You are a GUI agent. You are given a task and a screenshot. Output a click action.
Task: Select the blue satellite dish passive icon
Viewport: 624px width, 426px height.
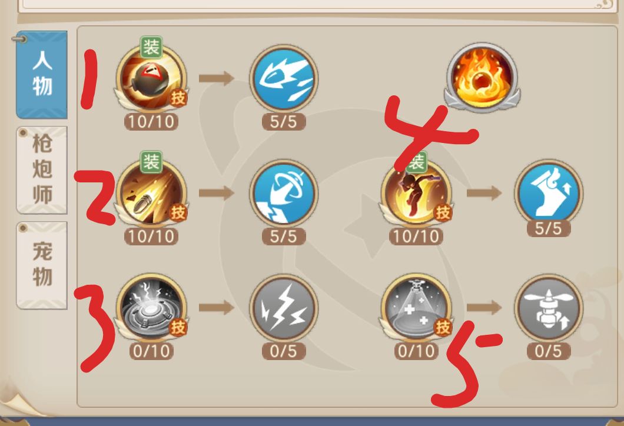click(x=283, y=194)
